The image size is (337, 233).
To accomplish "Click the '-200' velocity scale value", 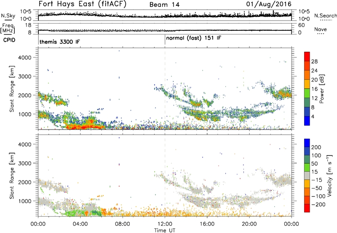I will [318, 204].
